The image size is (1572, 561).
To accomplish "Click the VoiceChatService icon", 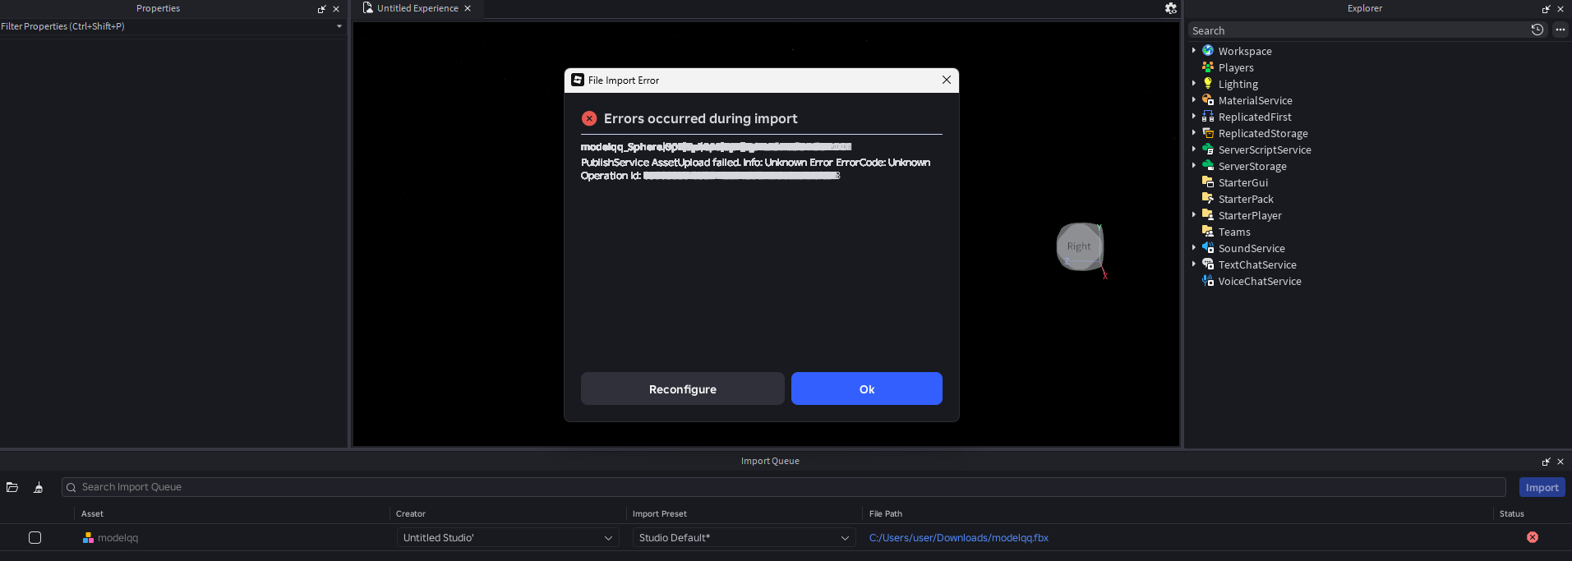I will pos(1208,281).
